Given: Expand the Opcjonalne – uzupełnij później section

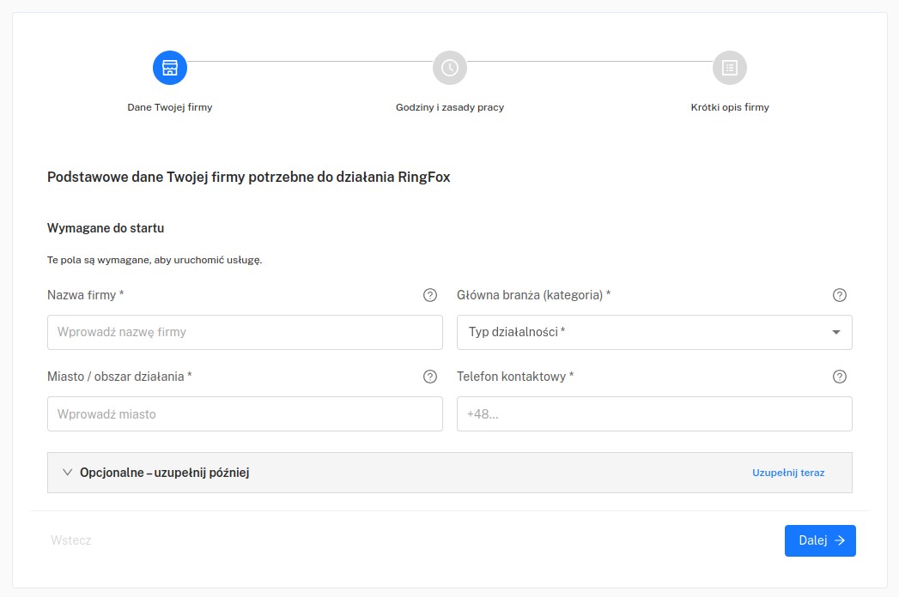Looking at the screenshot, I should 164,473.
